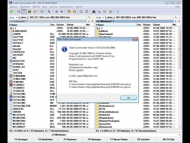Open the Starter menu
190x143 pixels.
click(79, 7)
